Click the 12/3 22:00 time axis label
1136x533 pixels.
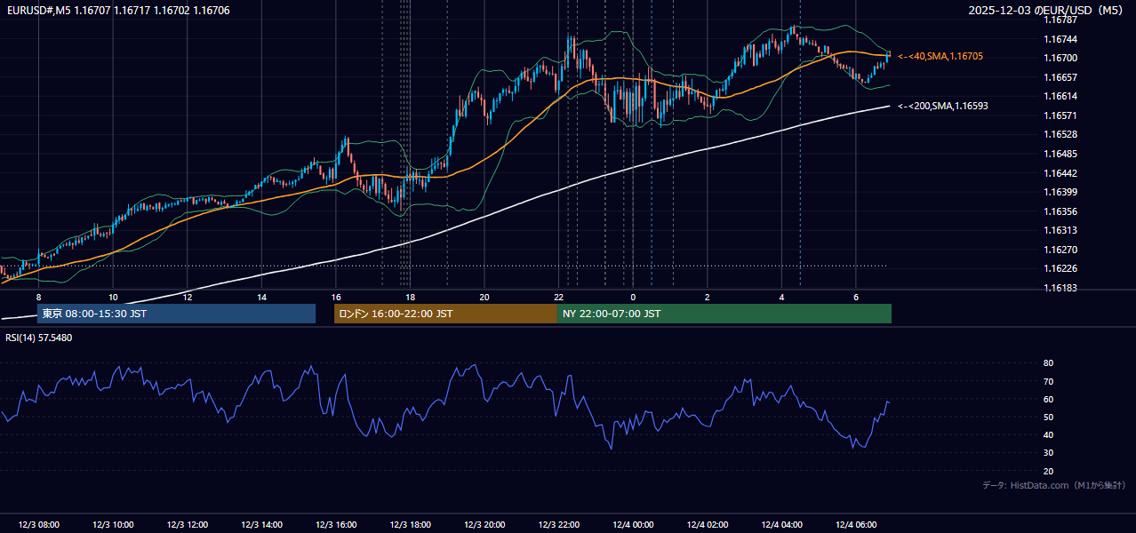coord(559,525)
